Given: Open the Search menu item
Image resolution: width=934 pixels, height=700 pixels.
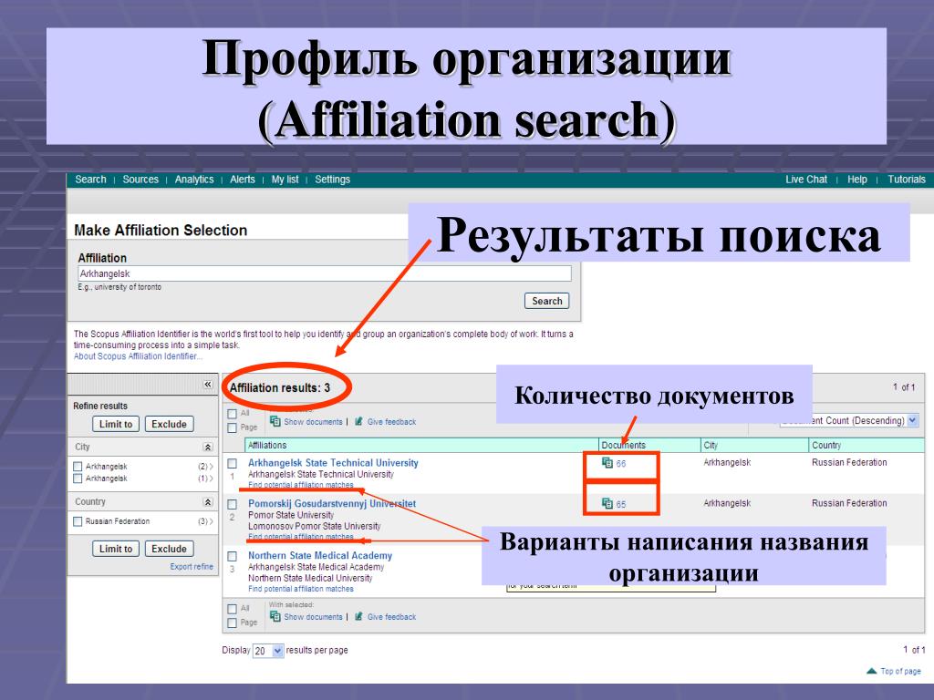Looking at the screenshot, I should (90, 180).
